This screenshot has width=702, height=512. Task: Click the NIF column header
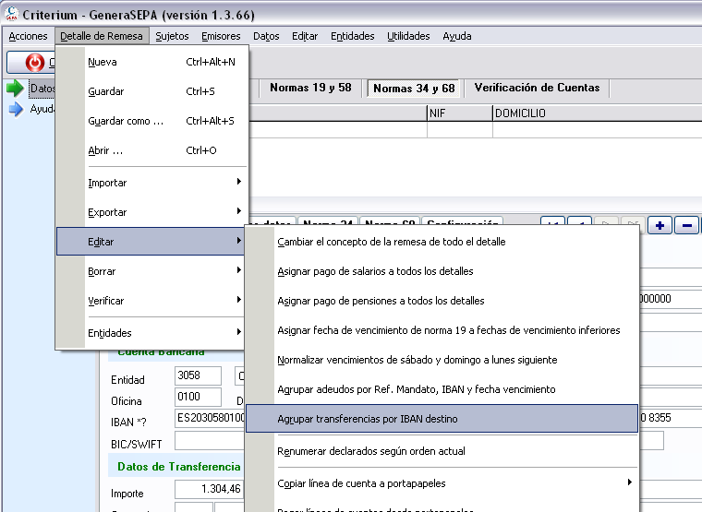point(460,113)
